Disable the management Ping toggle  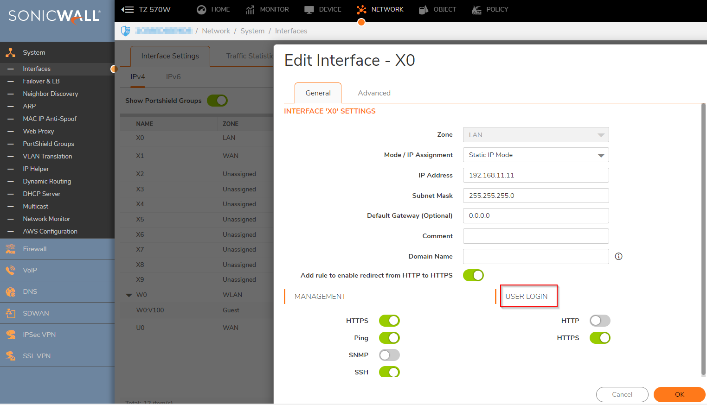tap(389, 338)
